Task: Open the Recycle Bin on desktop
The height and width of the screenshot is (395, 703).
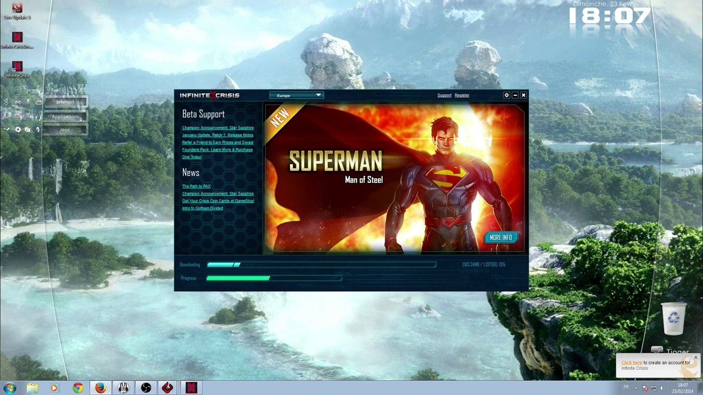Action: pyautogui.click(x=673, y=319)
